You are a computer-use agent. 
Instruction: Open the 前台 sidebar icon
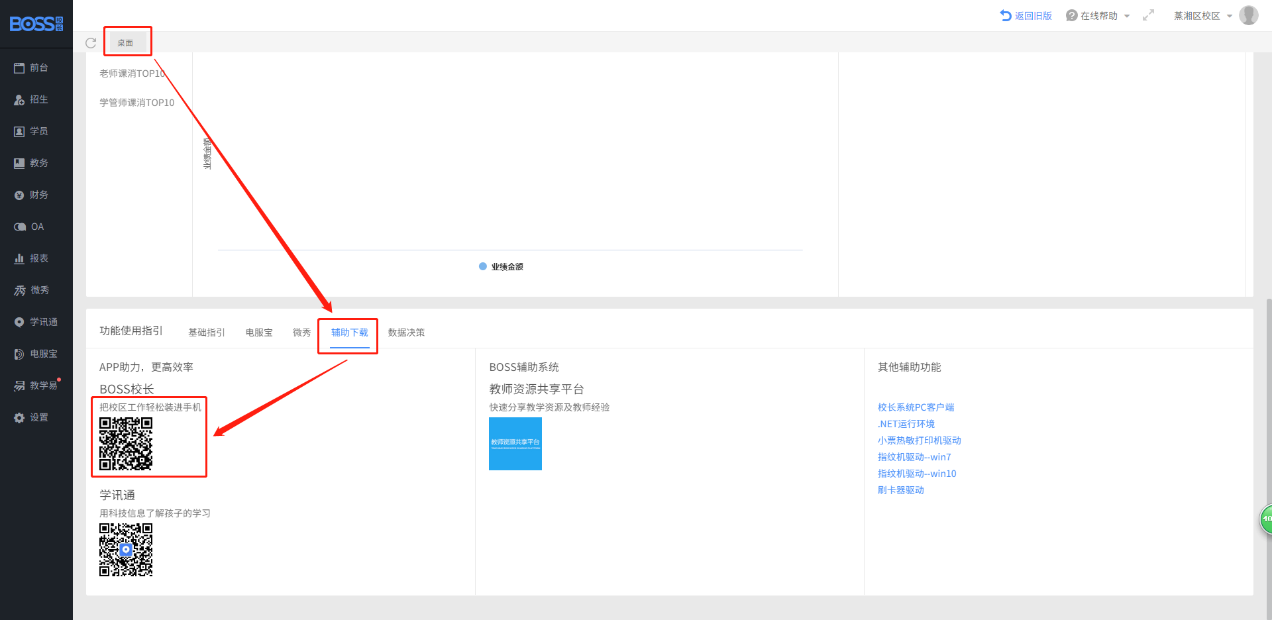[x=19, y=68]
